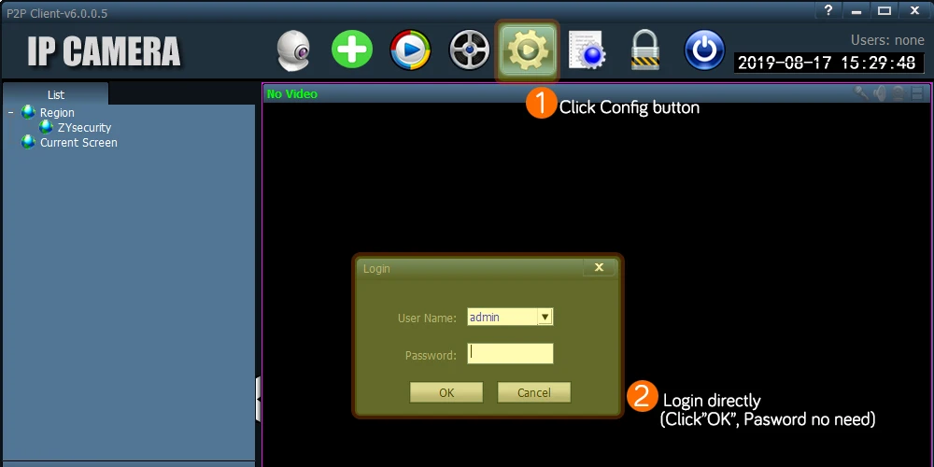The image size is (934, 467).
Task: Open the playback icon with colored ring
Action: (x=410, y=50)
